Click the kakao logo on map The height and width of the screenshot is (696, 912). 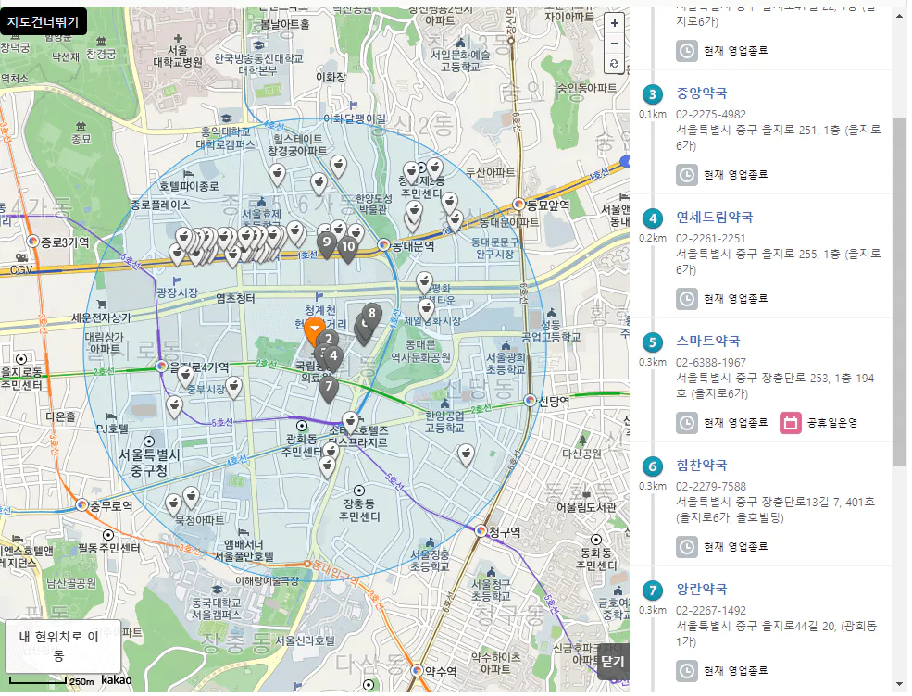point(117,679)
